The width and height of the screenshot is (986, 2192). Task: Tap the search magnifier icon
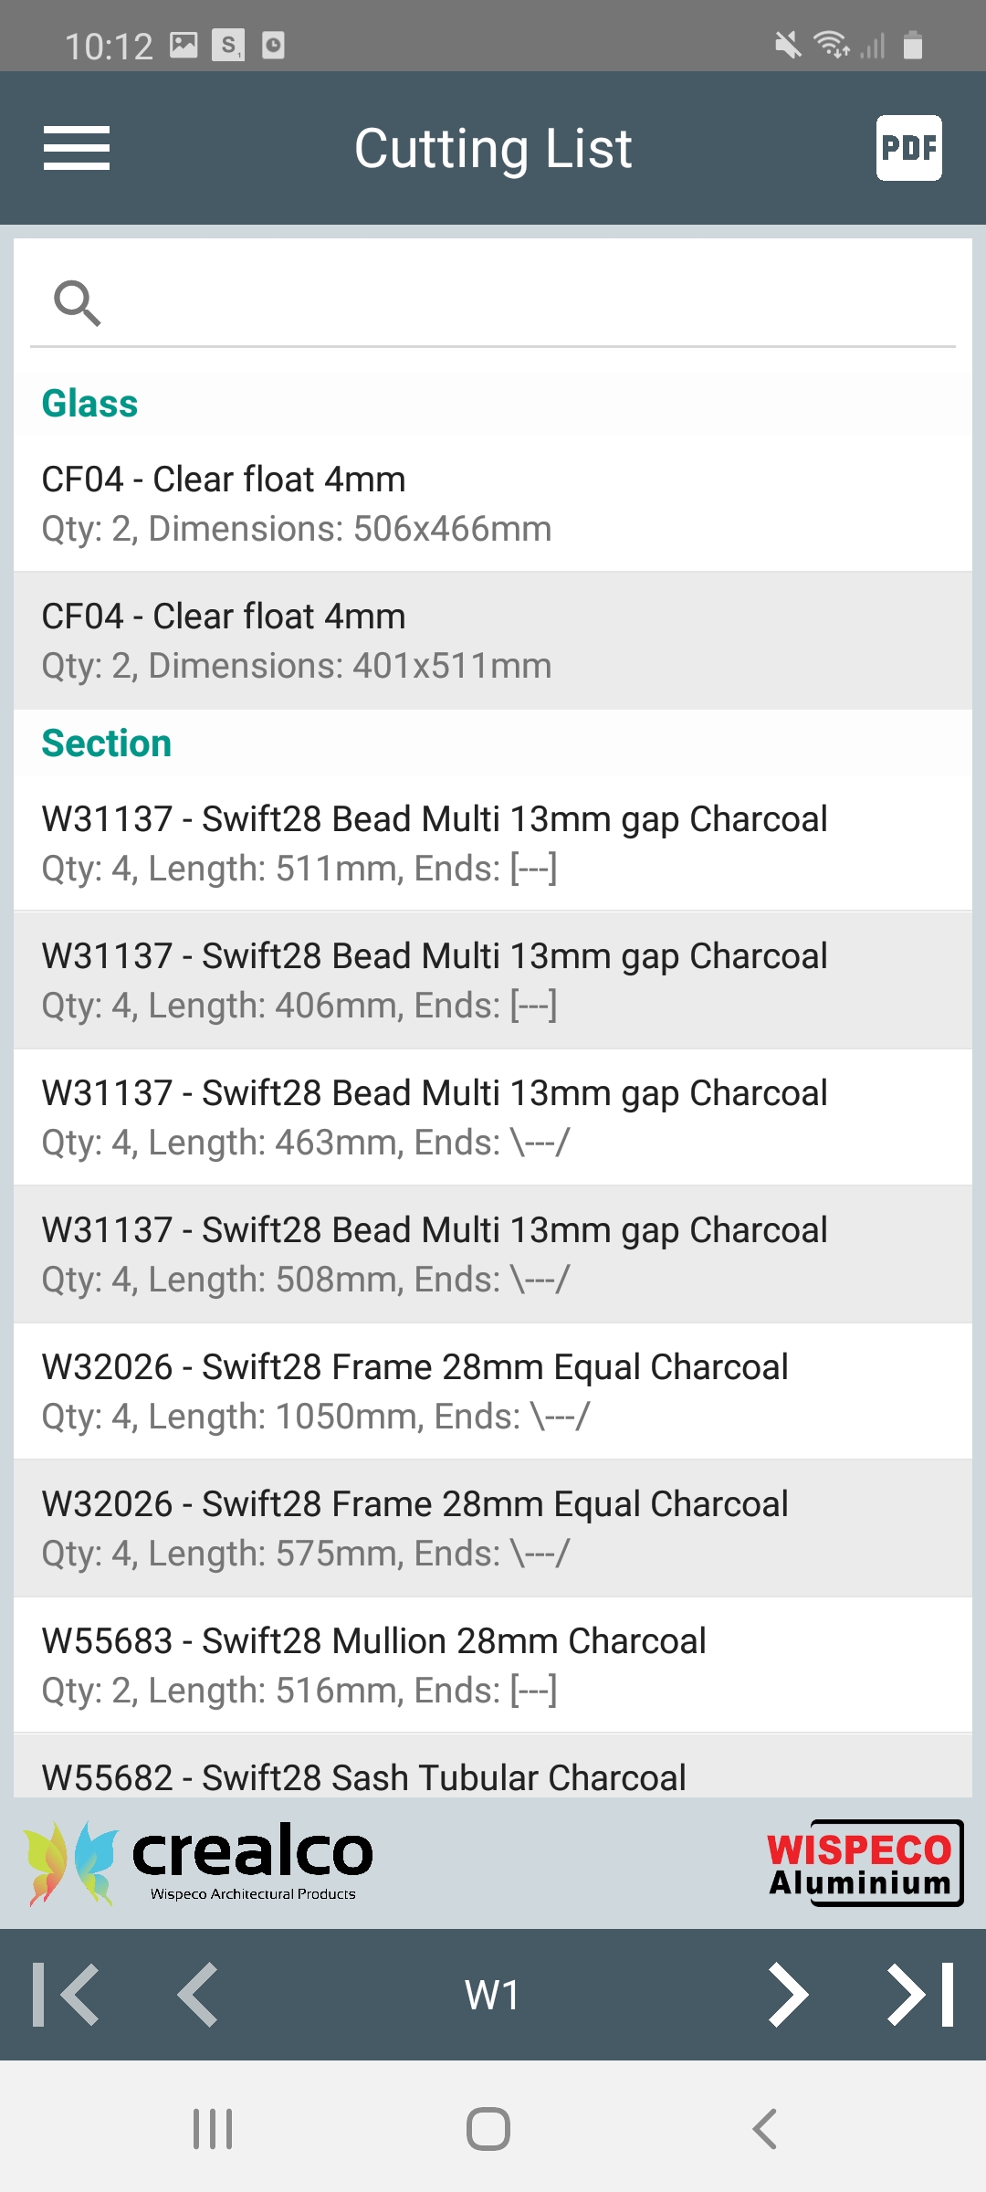click(78, 303)
